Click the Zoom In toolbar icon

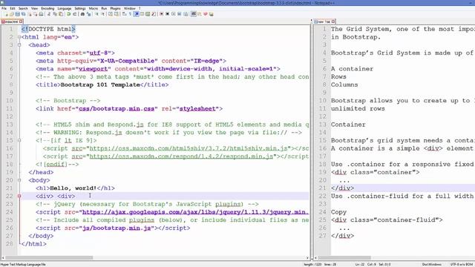pos(96,14)
